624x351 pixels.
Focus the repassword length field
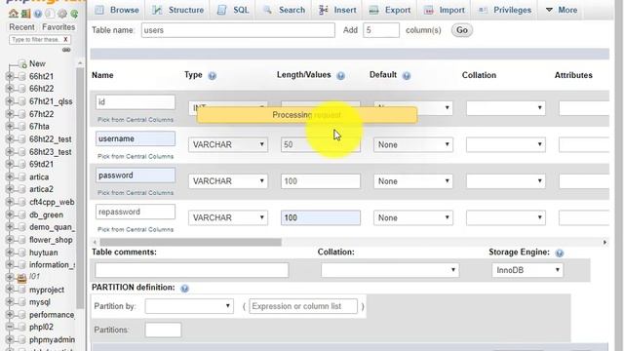click(x=321, y=217)
